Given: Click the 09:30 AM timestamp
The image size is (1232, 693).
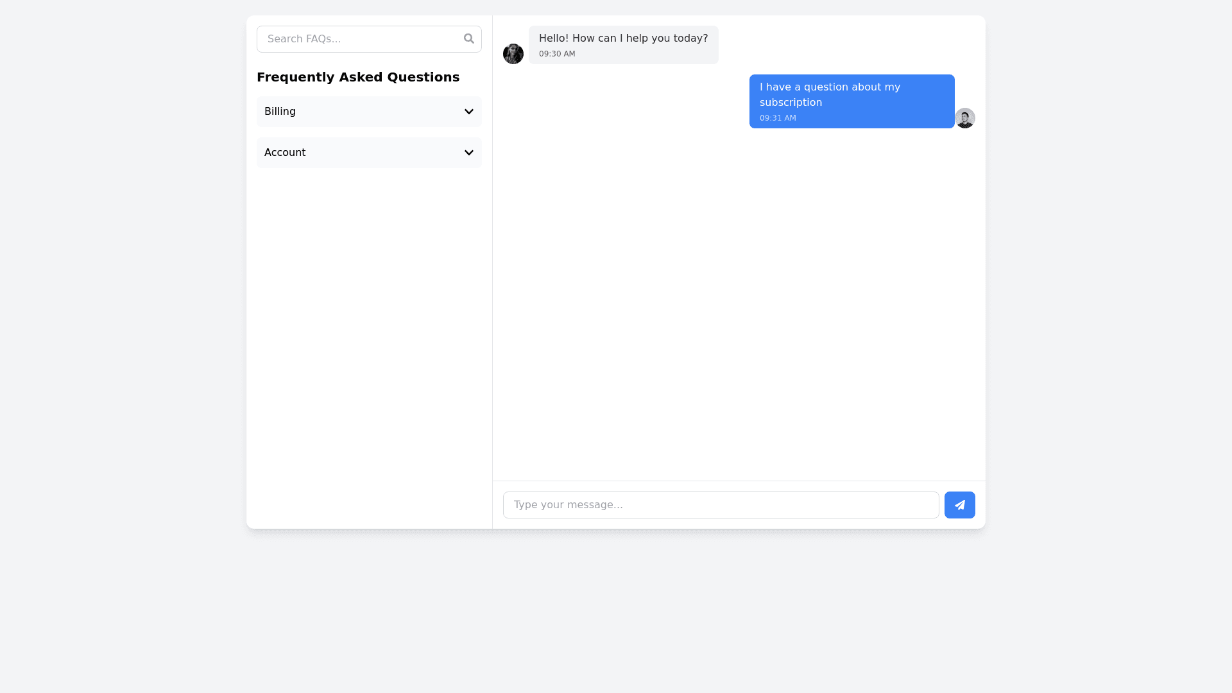Looking at the screenshot, I should [x=557, y=54].
